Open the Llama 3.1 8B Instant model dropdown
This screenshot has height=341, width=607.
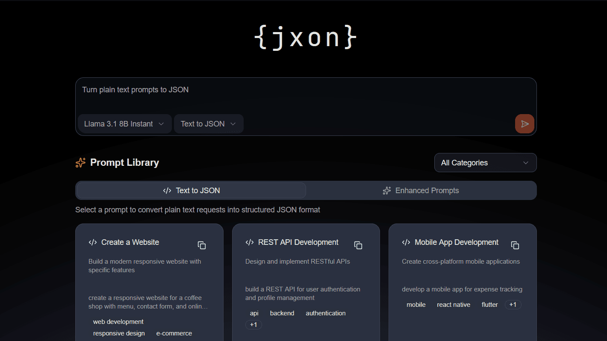point(124,124)
